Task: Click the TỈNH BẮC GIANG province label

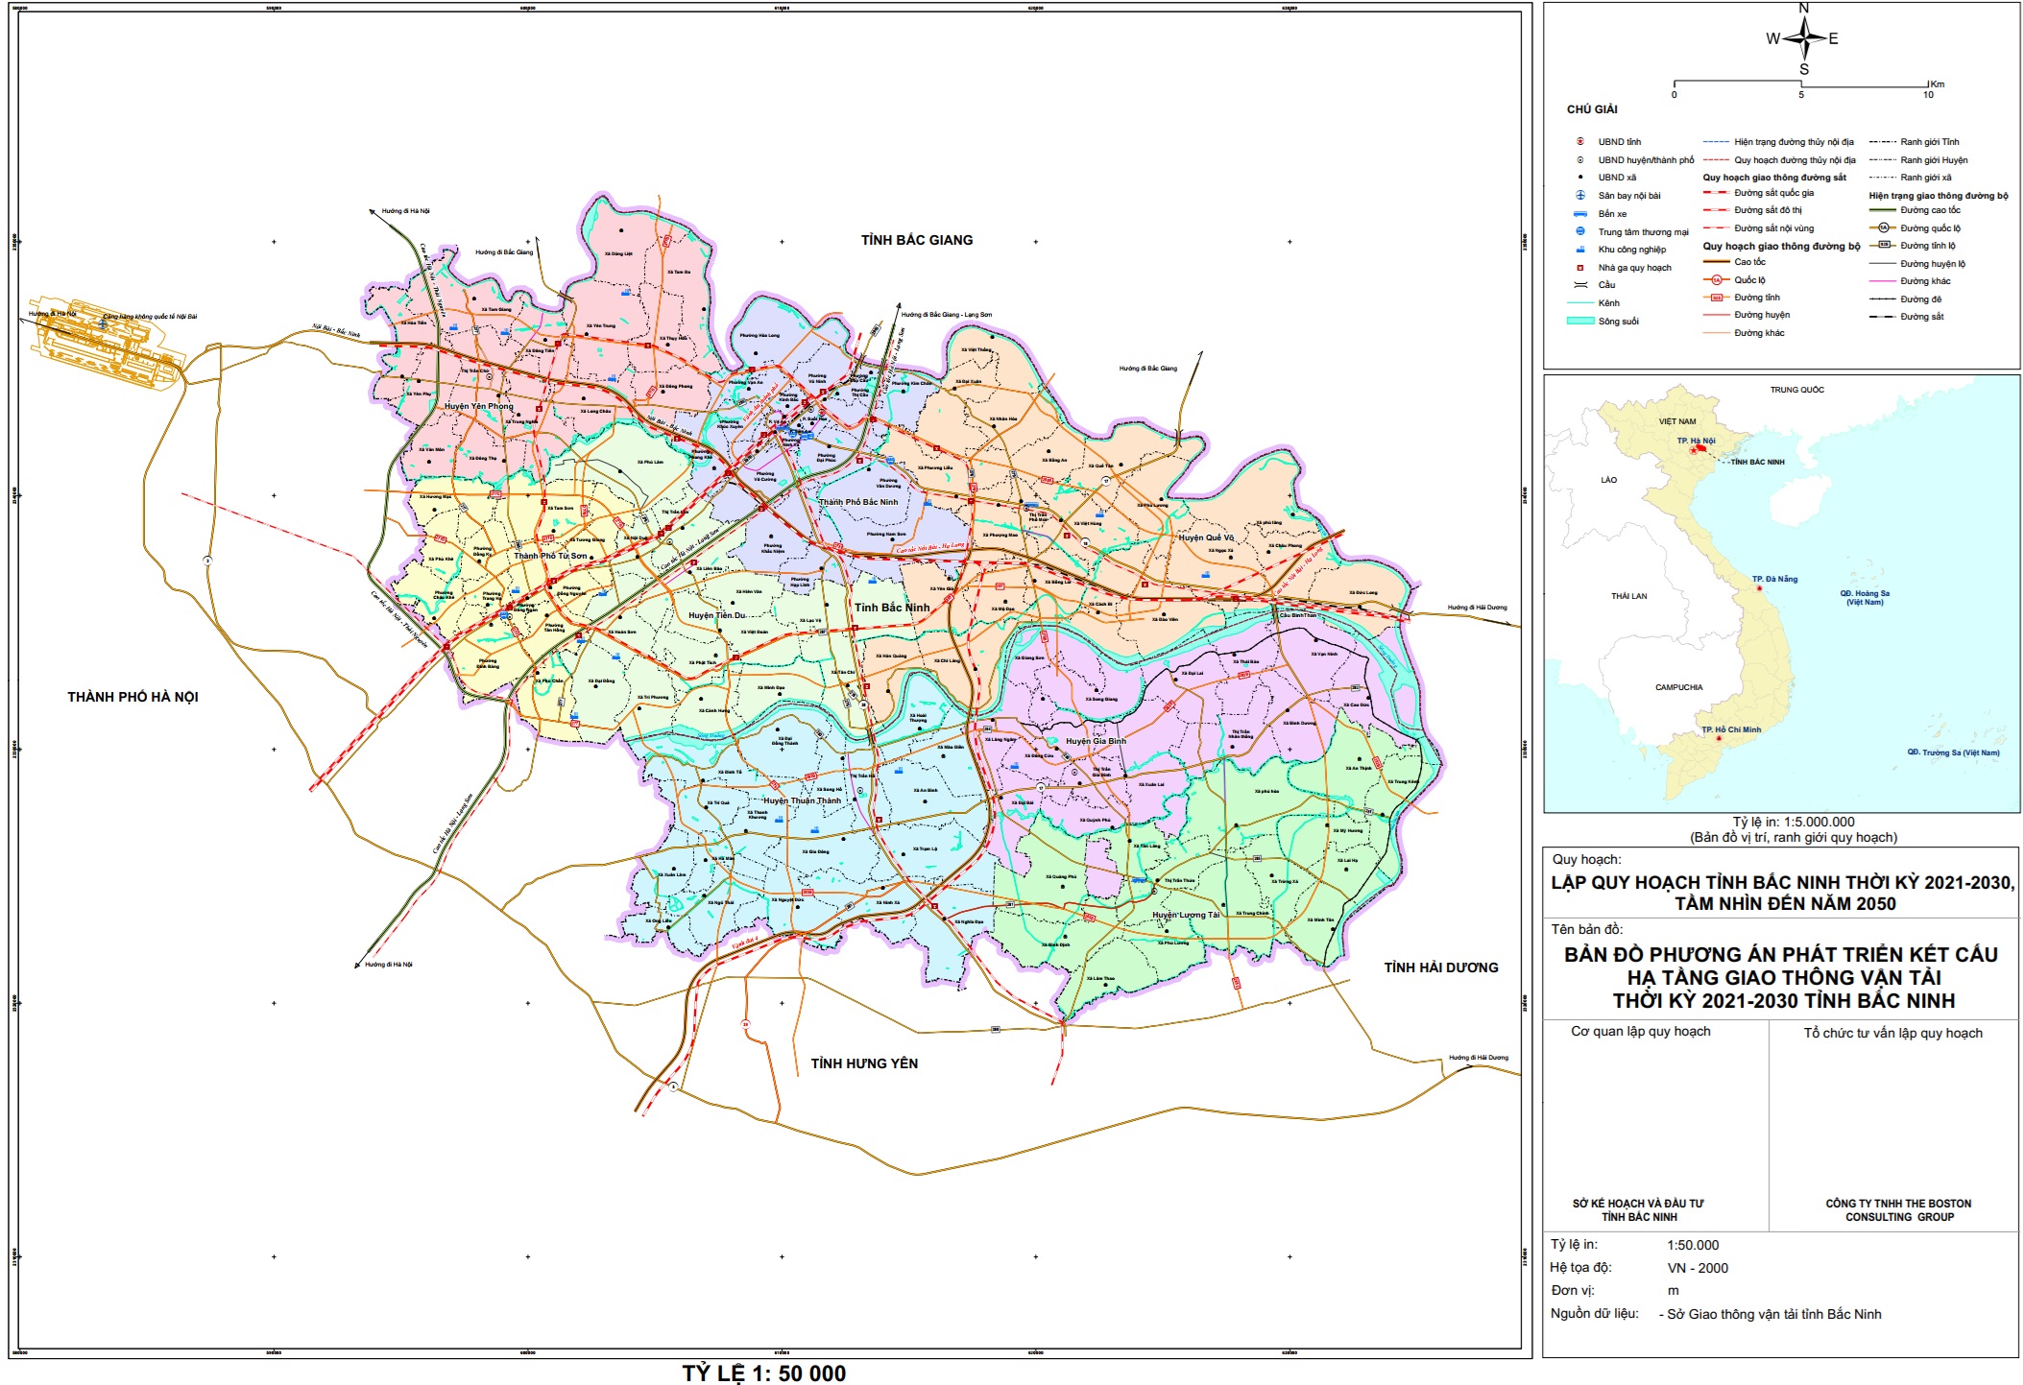Action: (x=916, y=240)
